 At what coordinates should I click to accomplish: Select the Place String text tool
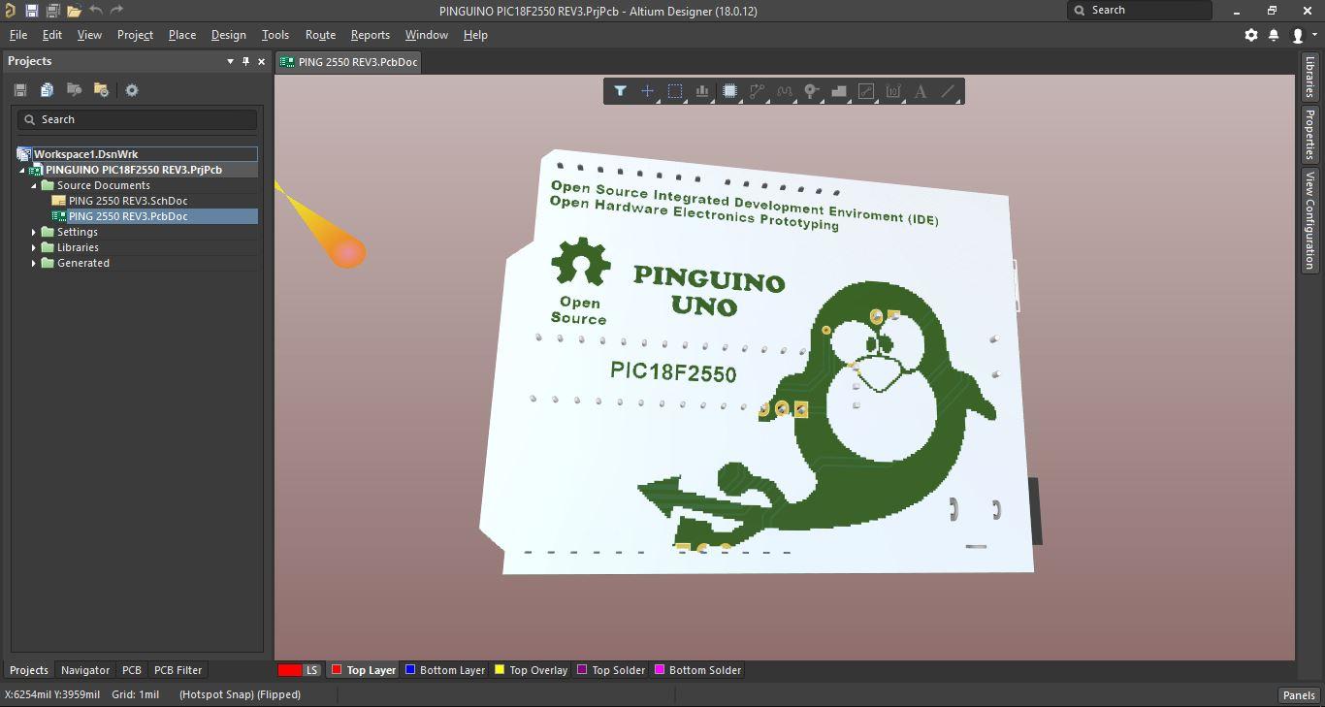click(x=921, y=91)
